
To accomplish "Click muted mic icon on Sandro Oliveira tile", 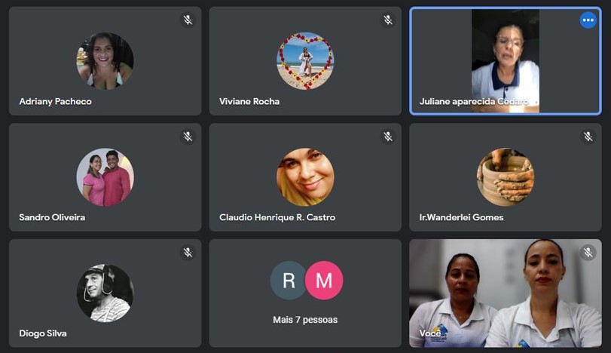I will 188,137.
